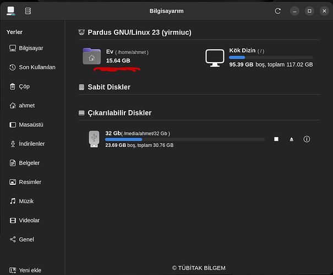Minimize the Bilgisayarım window
This screenshot has width=333, height=275.
(x=294, y=11)
